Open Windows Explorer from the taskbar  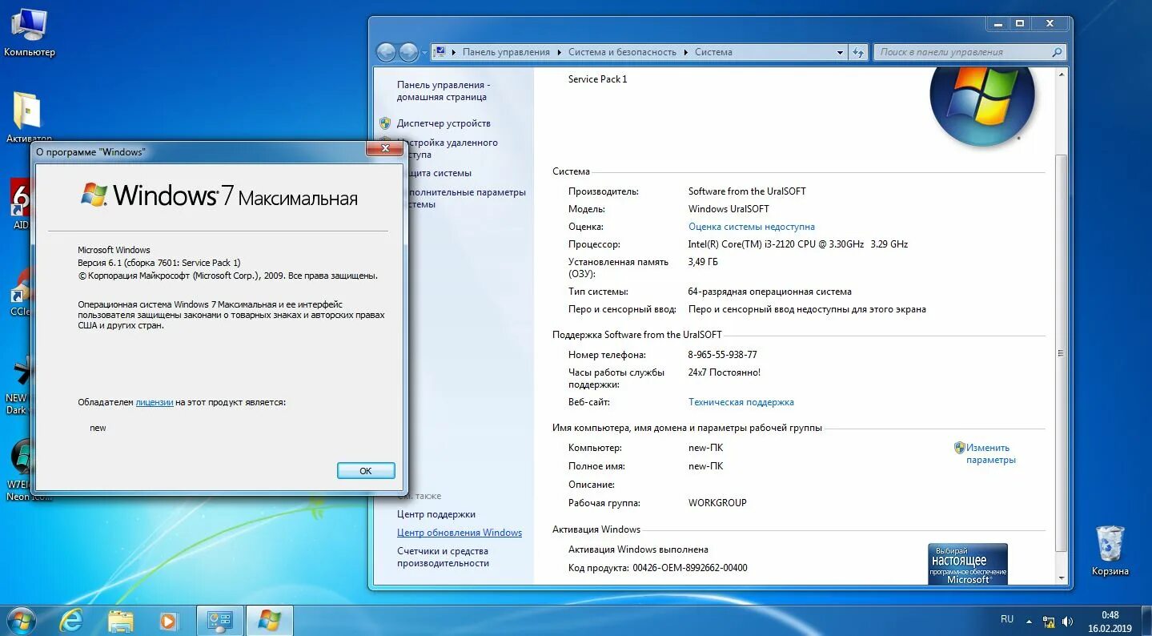coord(121,620)
